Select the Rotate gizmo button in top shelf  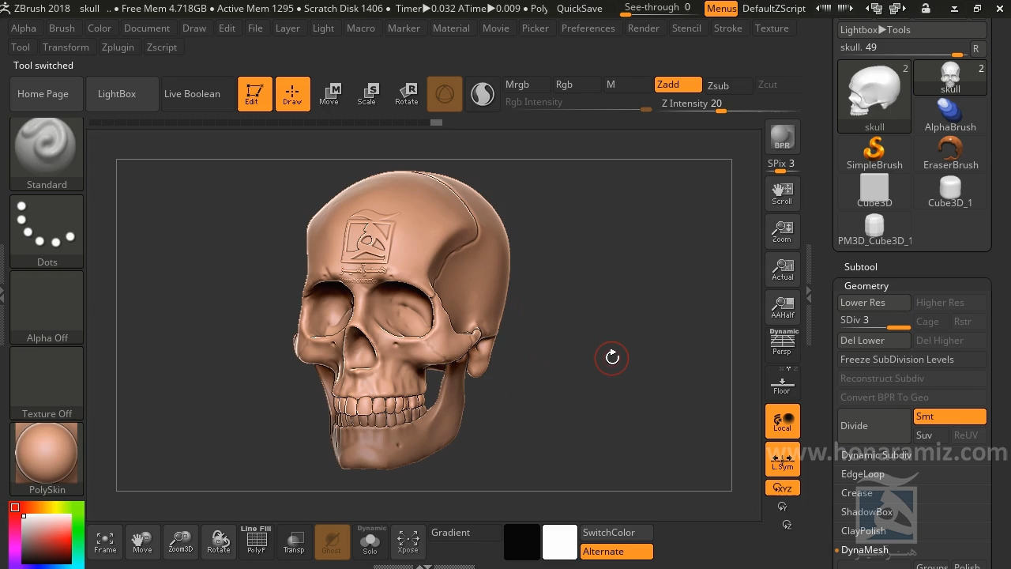point(406,93)
